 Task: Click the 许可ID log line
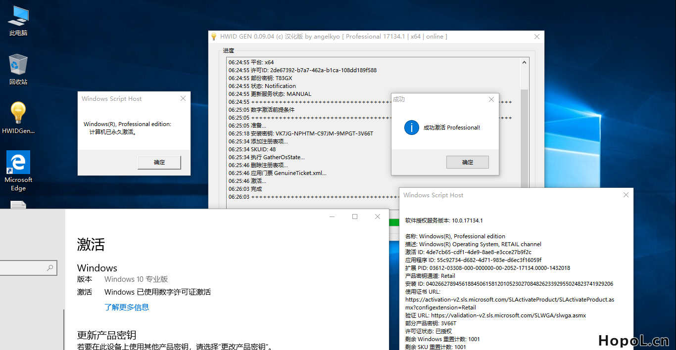pos(302,70)
